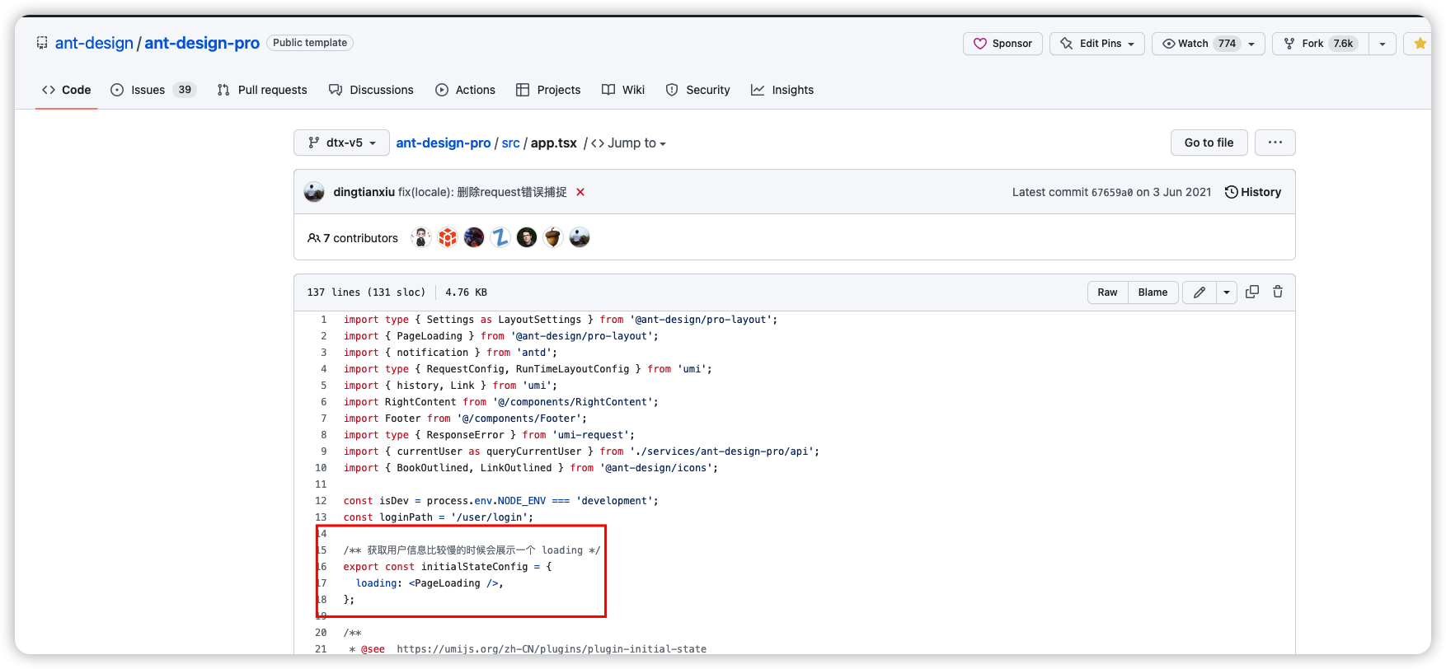Image resolution: width=1446 pixels, height=669 pixels.
Task: Click the first contributor avatar
Action: pyautogui.click(x=421, y=238)
